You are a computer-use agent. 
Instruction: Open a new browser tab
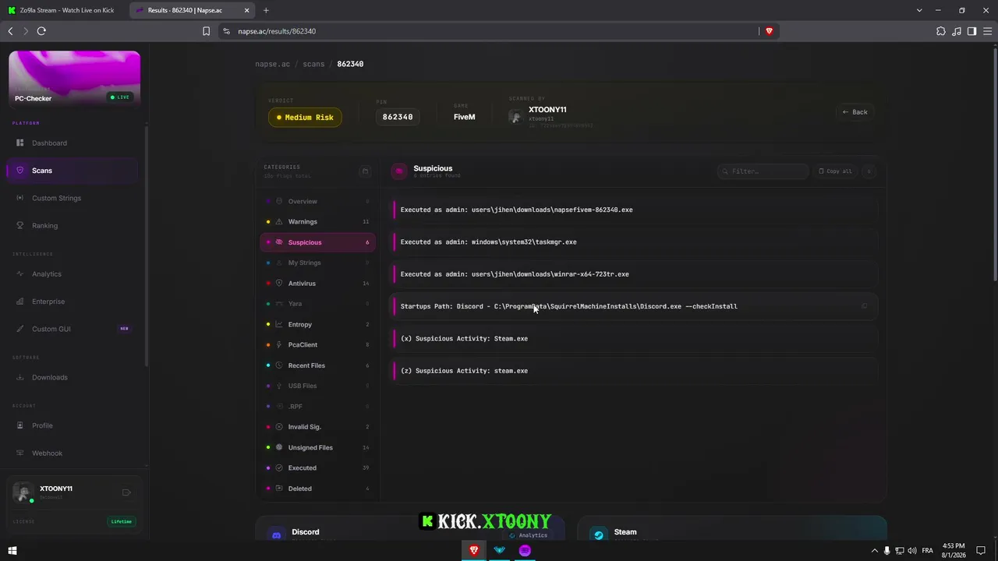(x=266, y=10)
